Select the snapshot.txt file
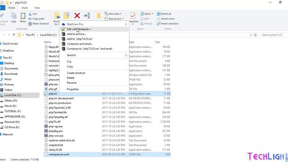This screenshot has width=288, height=162. 108,145
